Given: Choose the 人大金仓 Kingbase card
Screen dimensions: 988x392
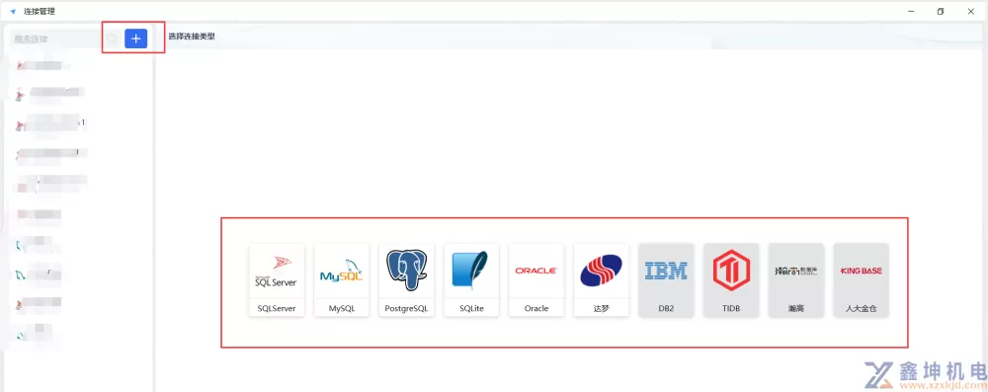Looking at the screenshot, I should point(861,279).
